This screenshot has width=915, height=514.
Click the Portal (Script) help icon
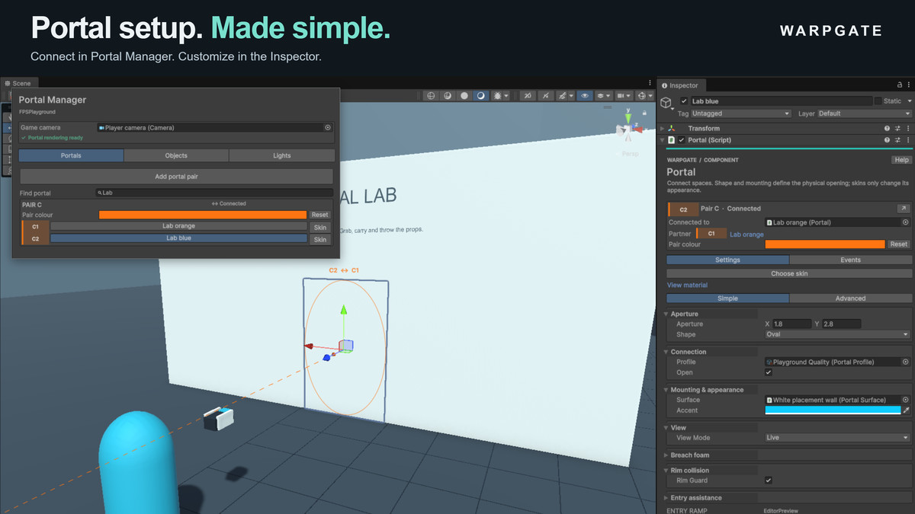[887, 140]
